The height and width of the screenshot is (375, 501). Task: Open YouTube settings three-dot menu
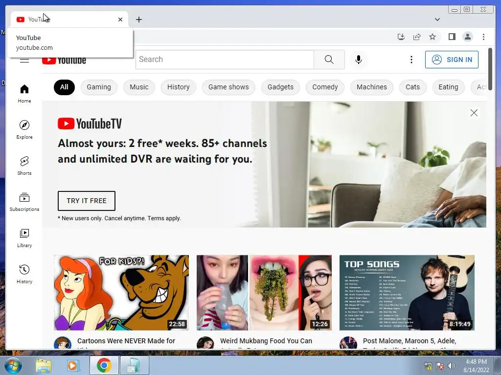(x=411, y=60)
